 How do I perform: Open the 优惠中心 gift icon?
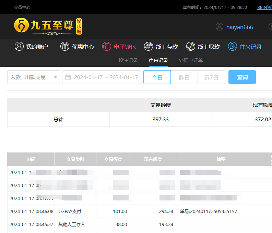65,47
